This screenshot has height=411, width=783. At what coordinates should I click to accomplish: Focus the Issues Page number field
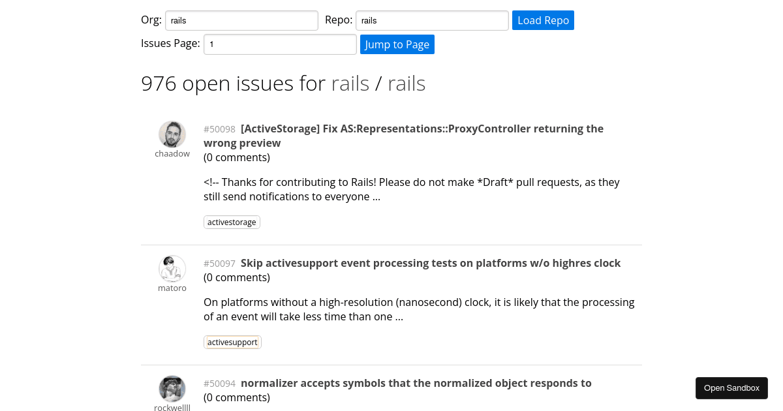click(280, 44)
